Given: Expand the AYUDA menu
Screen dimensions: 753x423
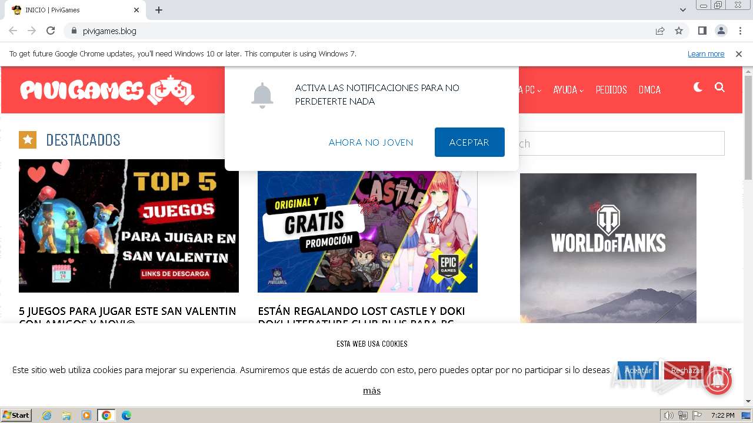Looking at the screenshot, I should tap(568, 90).
